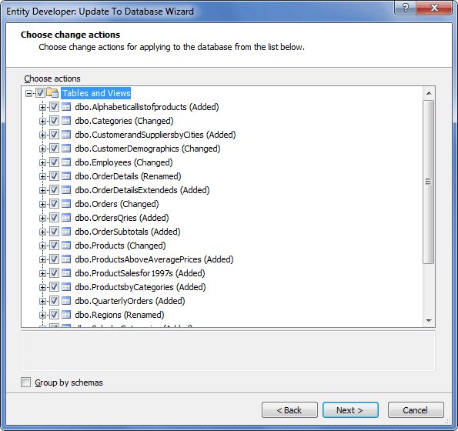Enable the Group by schemas checkbox
458x431 pixels.
point(25,383)
